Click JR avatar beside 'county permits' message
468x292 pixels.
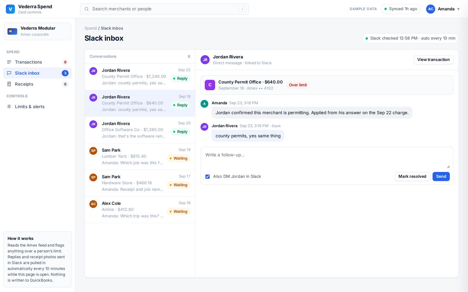pyautogui.click(x=204, y=127)
